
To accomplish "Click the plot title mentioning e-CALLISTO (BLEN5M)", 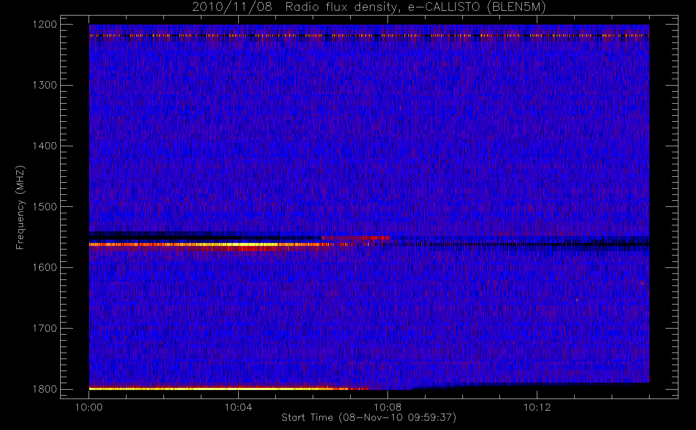I will point(369,7).
